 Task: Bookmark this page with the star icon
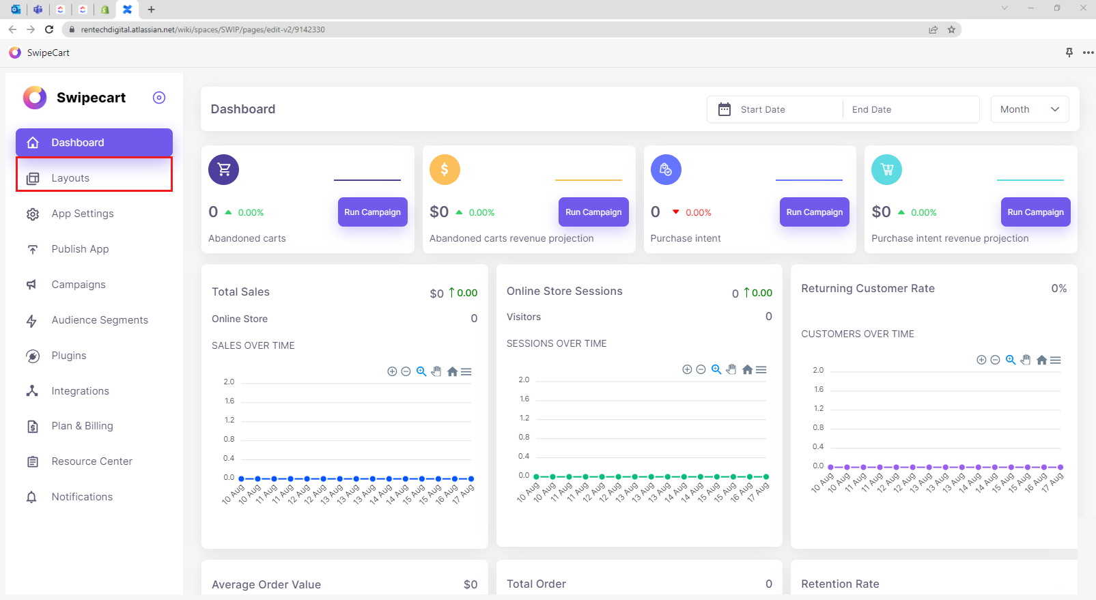(951, 29)
